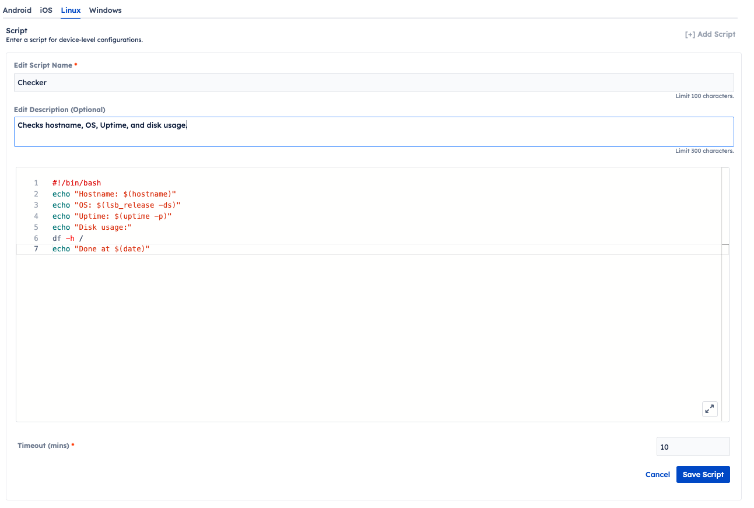Screen dimensions: 754x508
Task: Click the Timeout (mins) input field
Action: pos(693,447)
